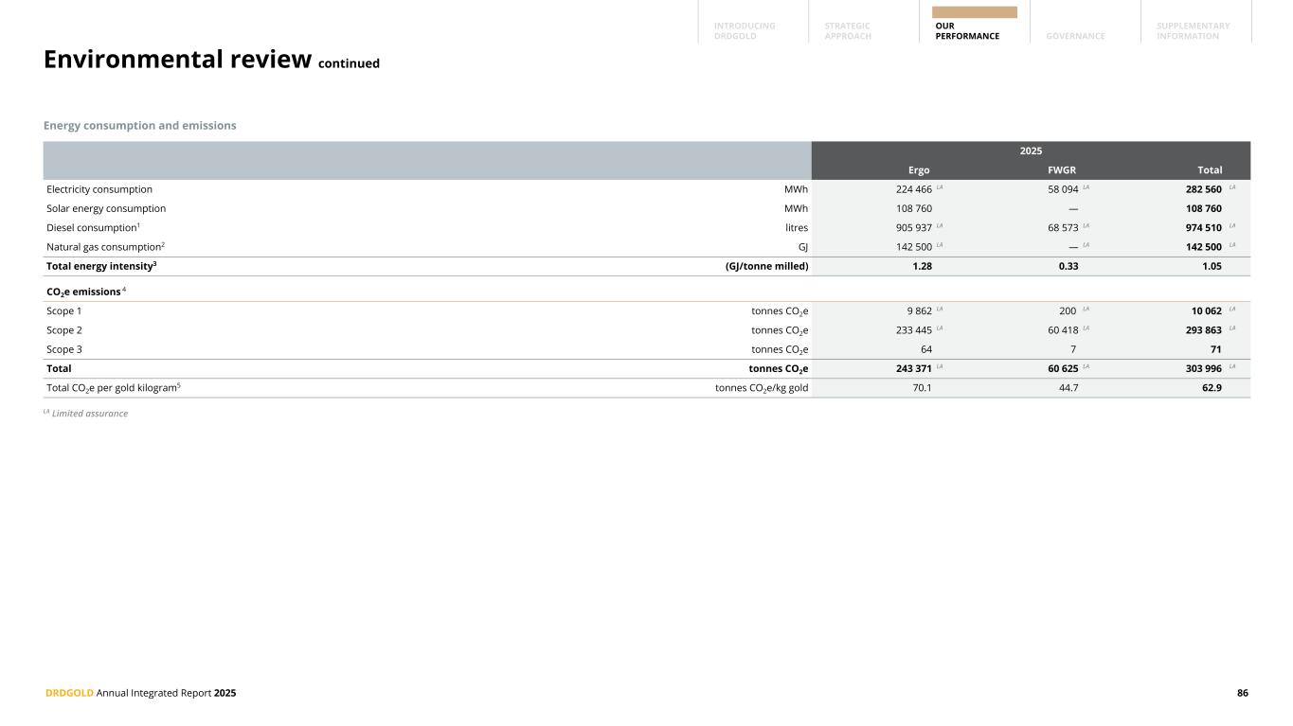This screenshot has width=1293, height=726.
Task: Select the Total energy intensity row label
Action: (101, 266)
